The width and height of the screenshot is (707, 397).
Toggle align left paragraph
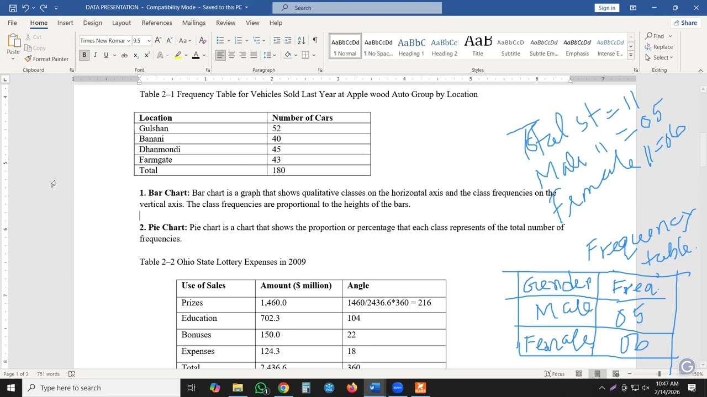[220, 55]
